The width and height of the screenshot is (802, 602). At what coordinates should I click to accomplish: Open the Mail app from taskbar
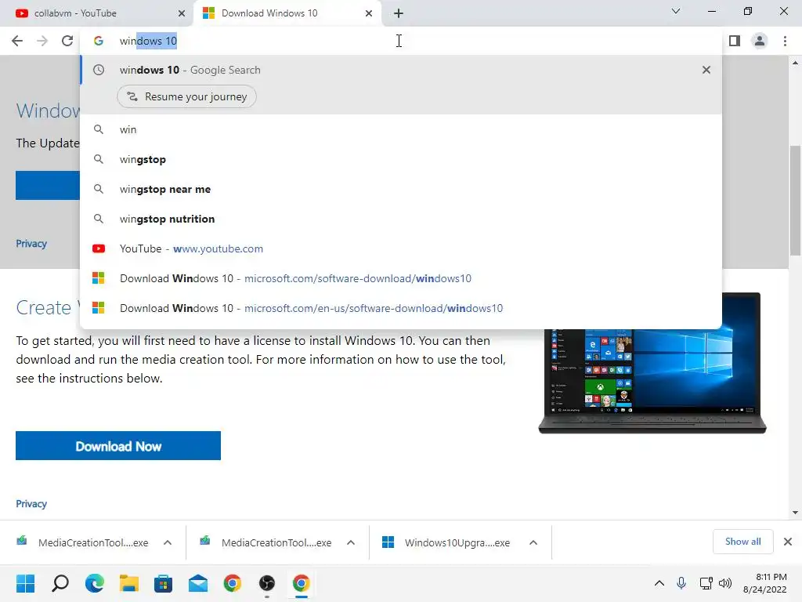coord(198,583)
